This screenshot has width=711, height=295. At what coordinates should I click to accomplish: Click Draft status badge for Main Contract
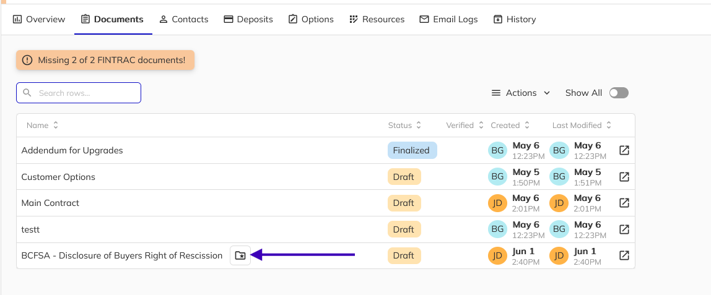click(404, 203)
